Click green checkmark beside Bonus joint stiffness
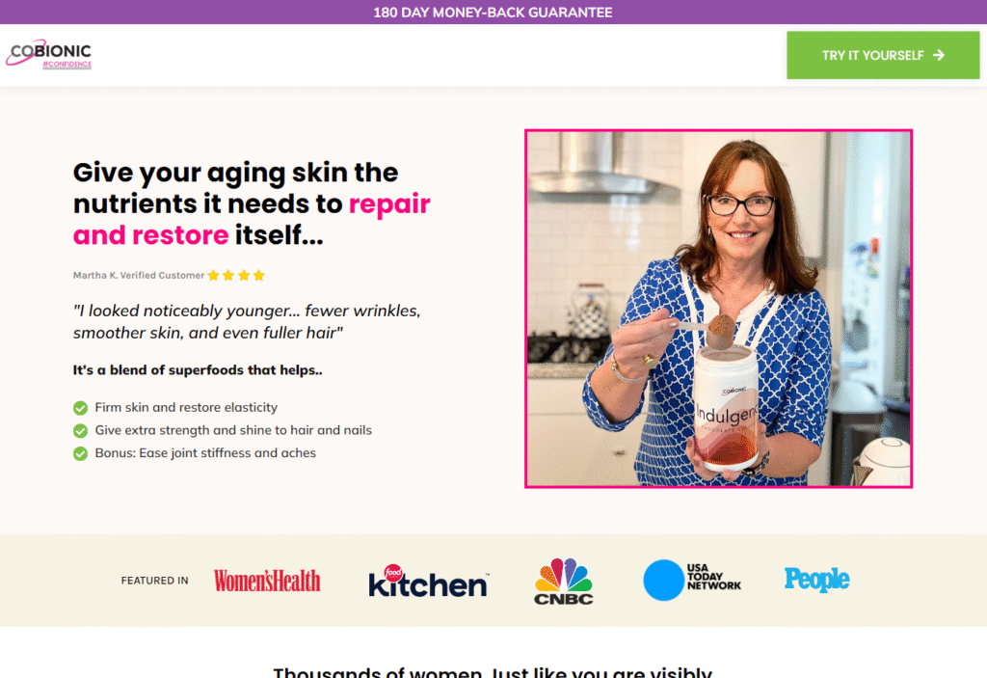This screenshot has height=678, width=987. tap(80, 453)
